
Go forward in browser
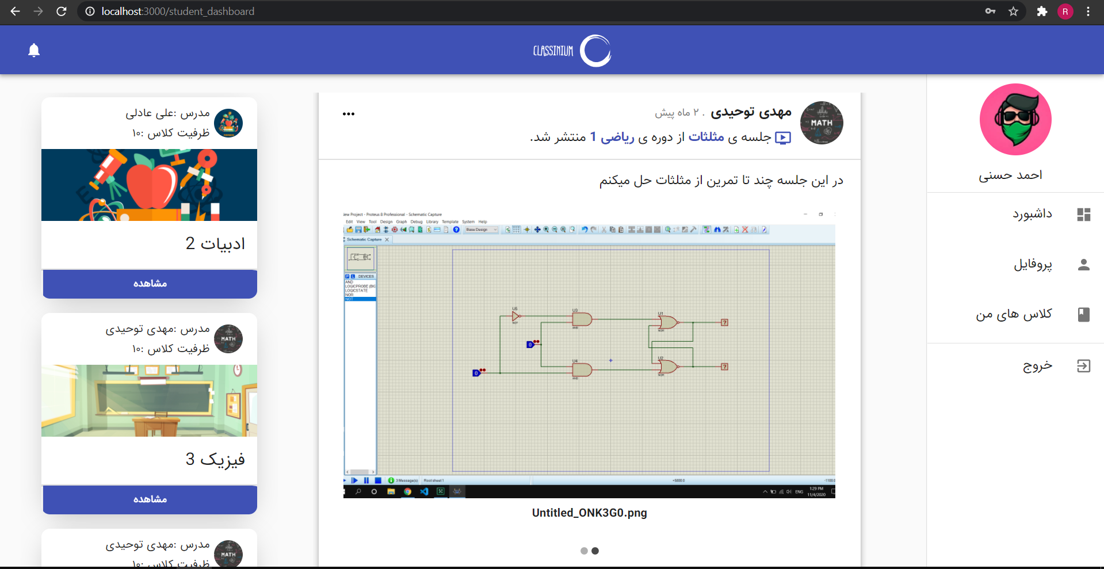coord(39,12)
